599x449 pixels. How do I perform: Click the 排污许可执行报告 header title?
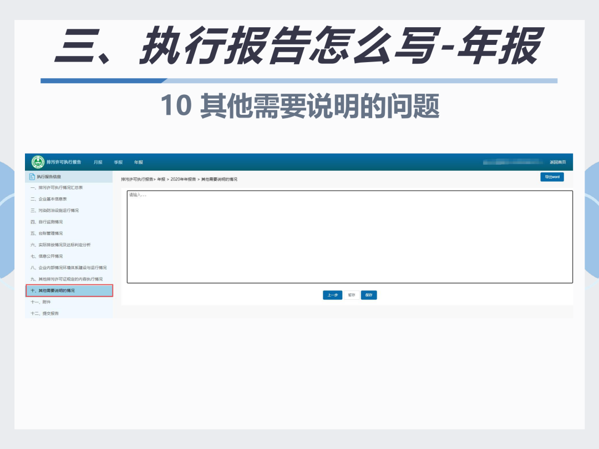pyautogui.click(x=64, y=162)
